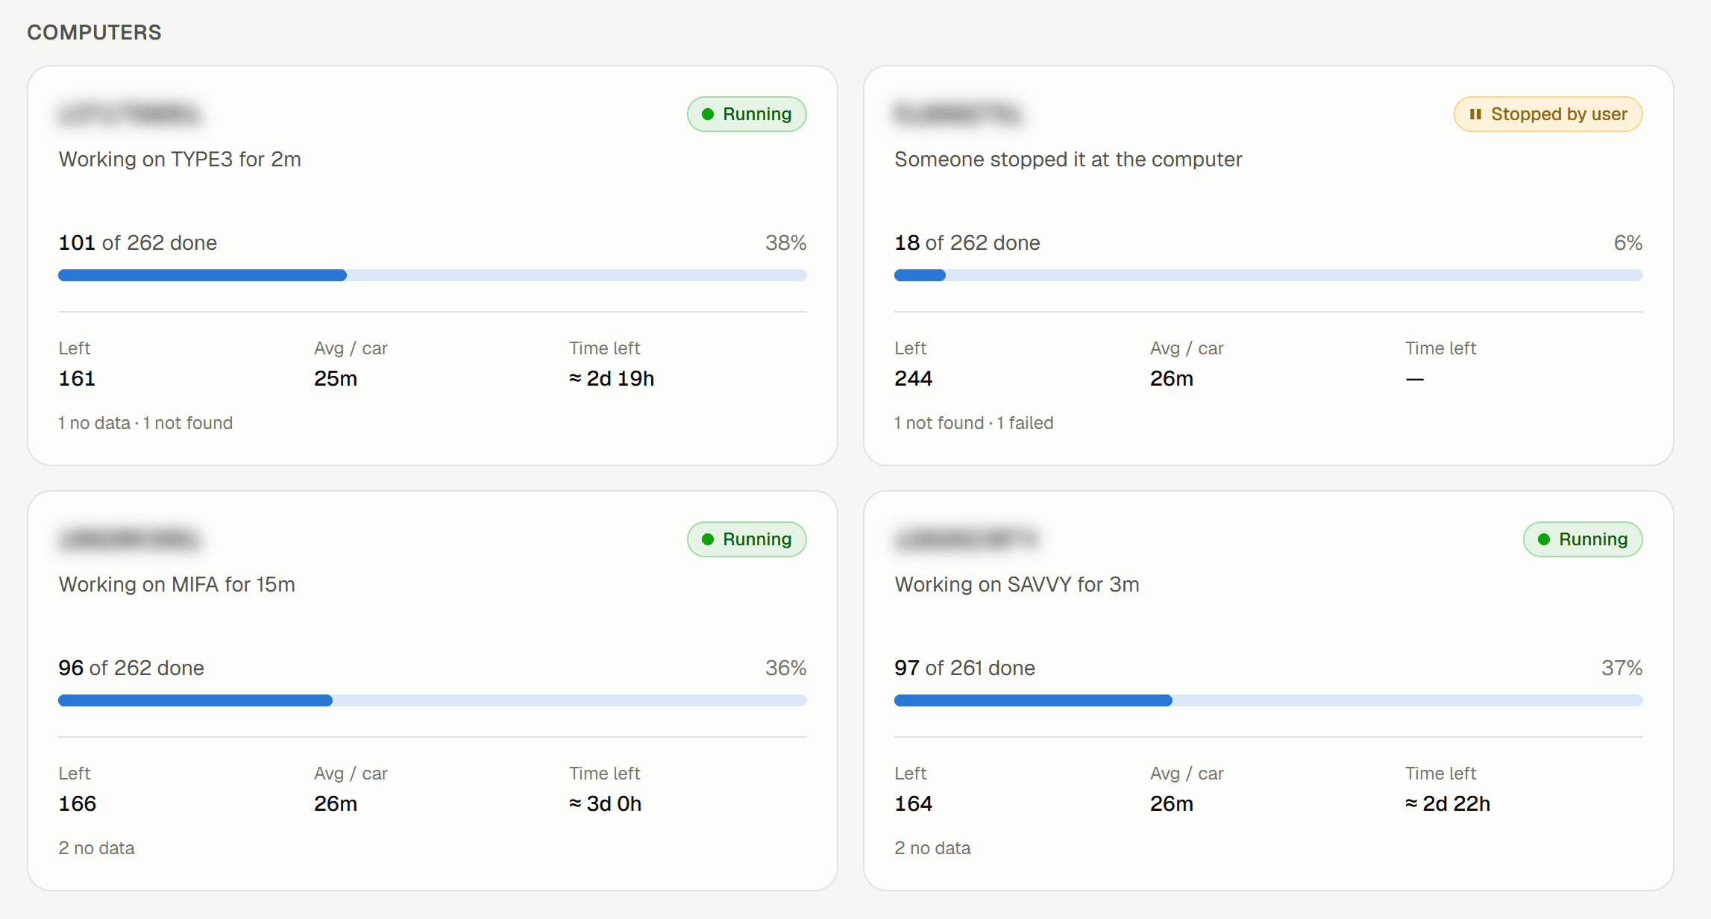Screen dimensions: 1711x919
Task: Click the 2 no data note on MIFA card
Action: point(97,848)
